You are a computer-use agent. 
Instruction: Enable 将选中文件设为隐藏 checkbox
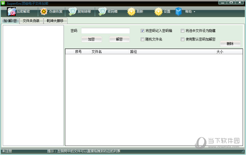pyautogui.click(x=182, y=31)
